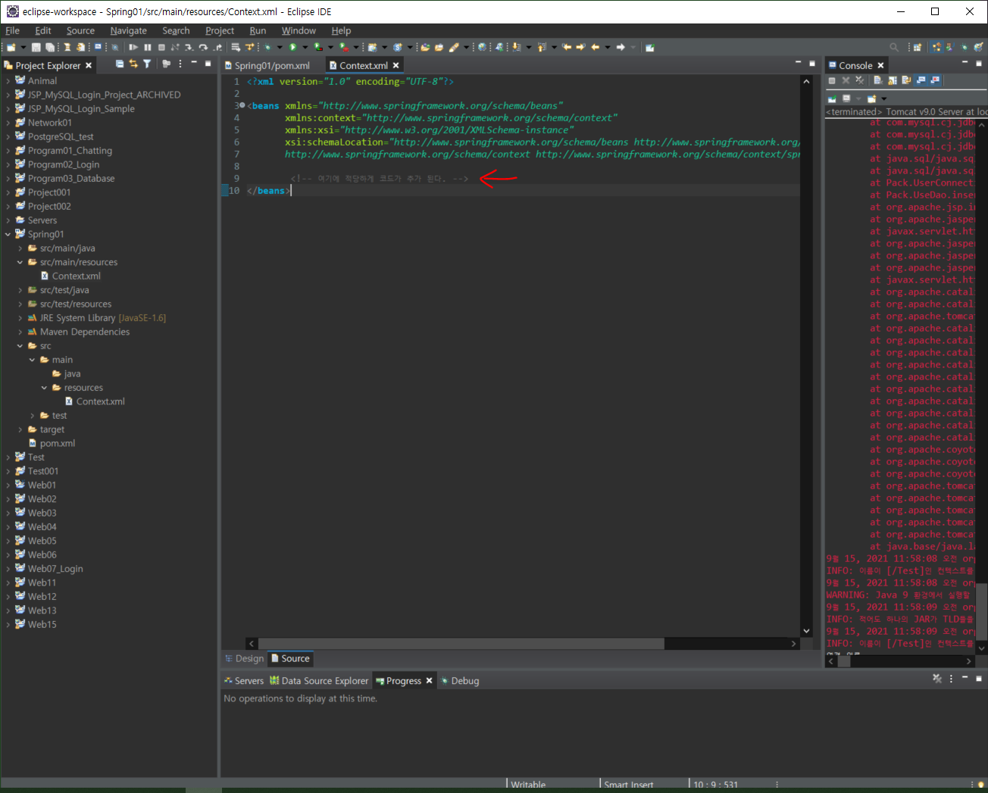
Task: Click the Open Type icon
Action: click(x=425, y=47)
